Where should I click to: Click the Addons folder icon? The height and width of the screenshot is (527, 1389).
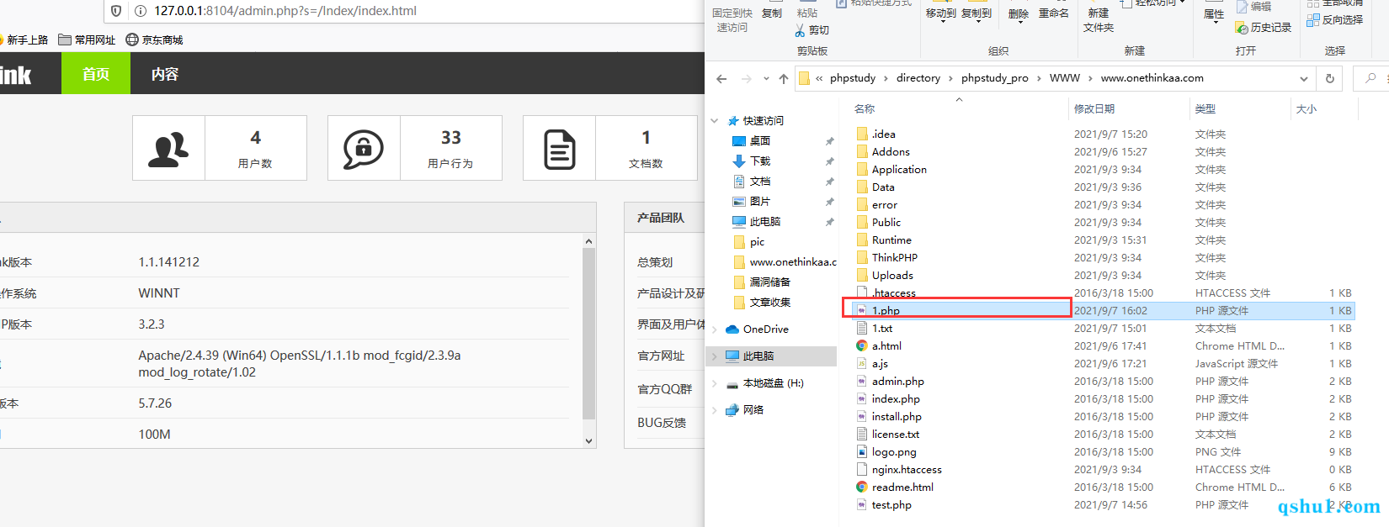(862, 151)
